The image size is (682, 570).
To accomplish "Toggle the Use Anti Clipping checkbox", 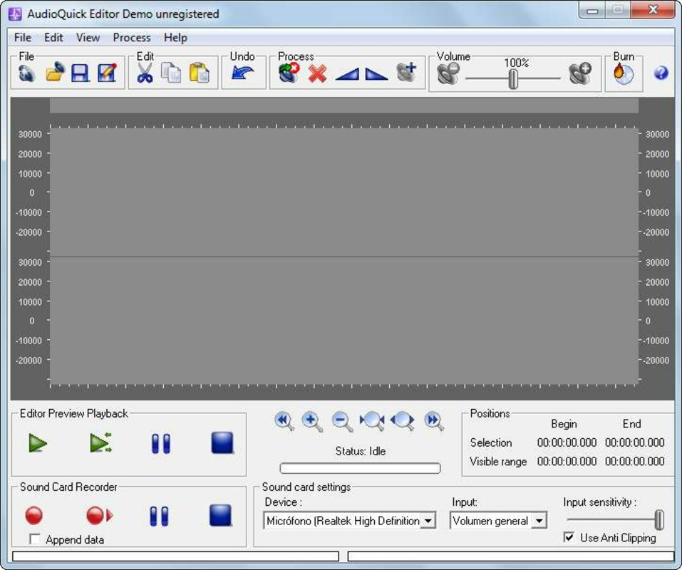I will point(569,537).
